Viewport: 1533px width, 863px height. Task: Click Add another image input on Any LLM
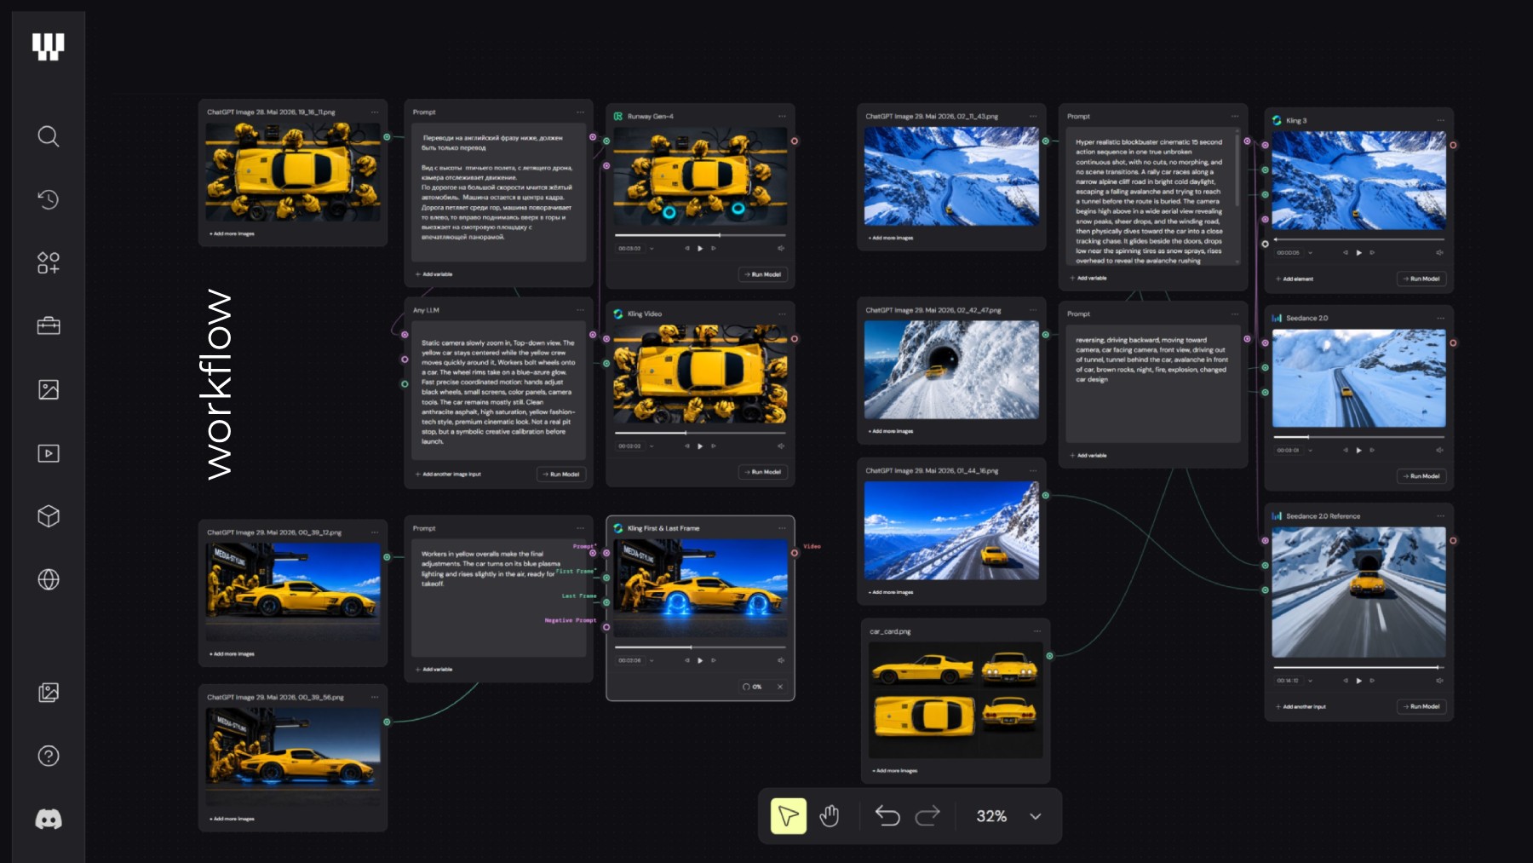click(448, 475)
